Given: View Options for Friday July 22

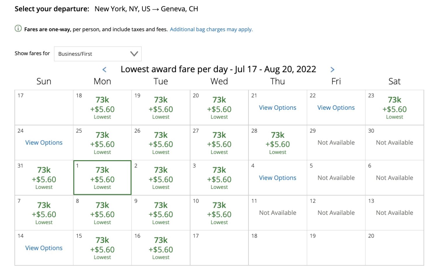Looking at the screenshot, I should coord(336,108).
